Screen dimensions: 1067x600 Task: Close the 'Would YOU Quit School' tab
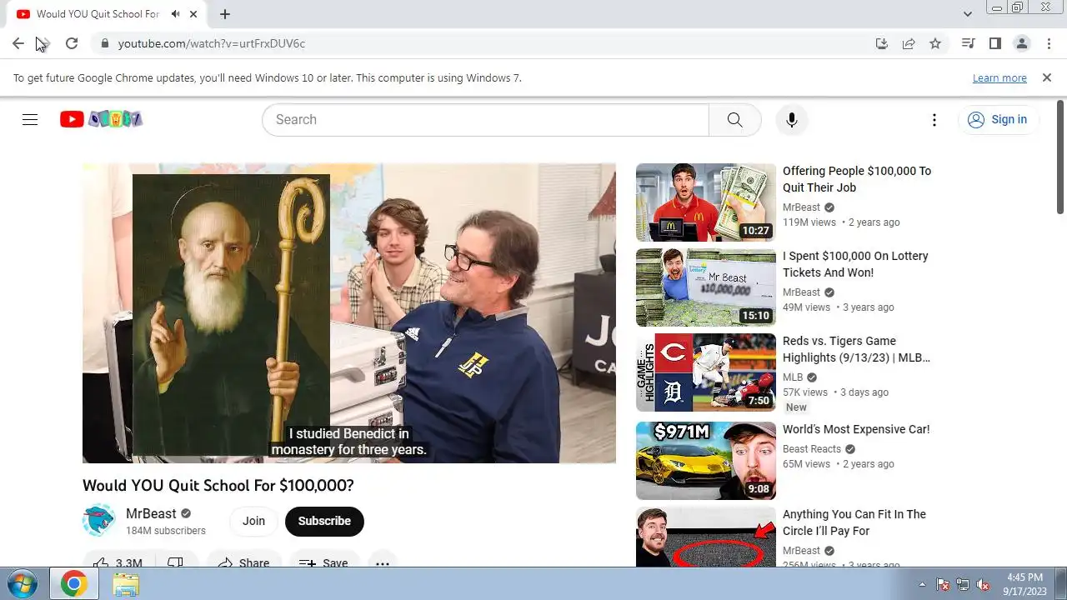pos(194,14)
